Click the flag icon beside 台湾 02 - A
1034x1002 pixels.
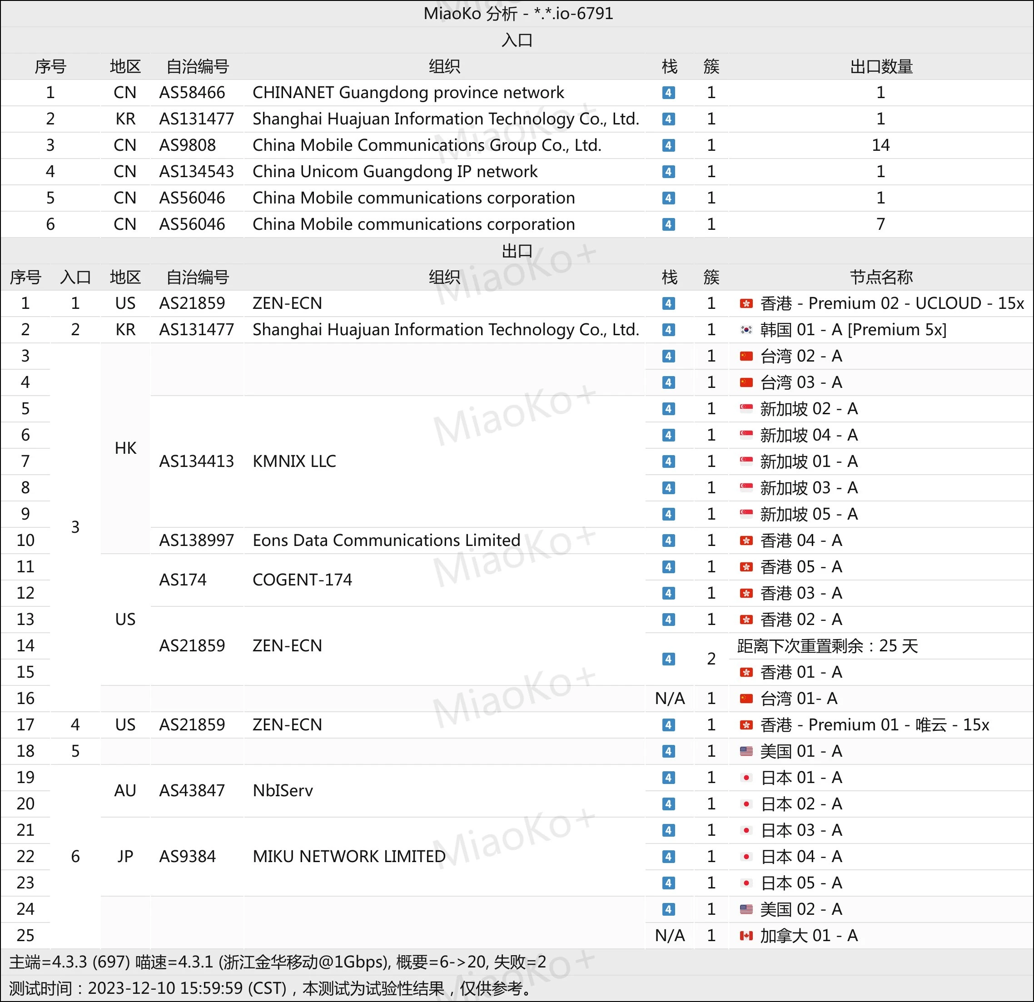click(x=746, y=356)
